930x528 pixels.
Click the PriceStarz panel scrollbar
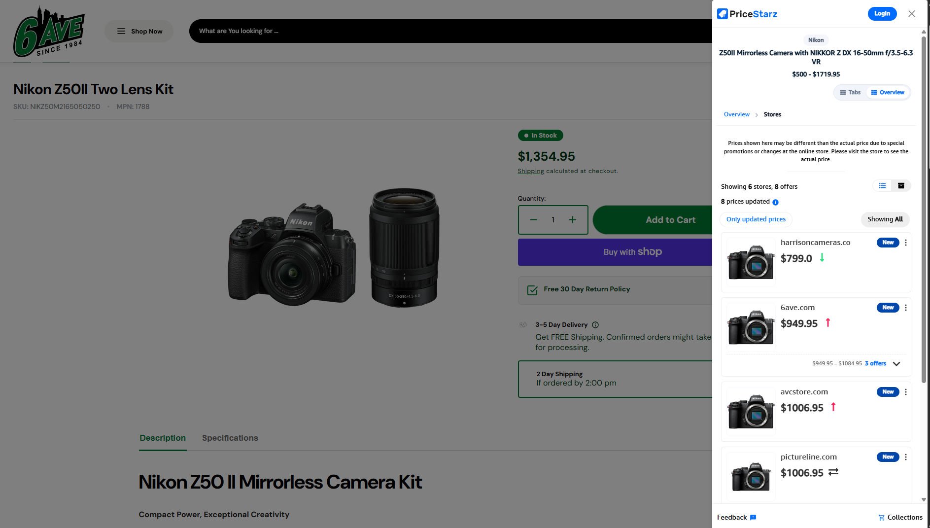coord(924,209)
